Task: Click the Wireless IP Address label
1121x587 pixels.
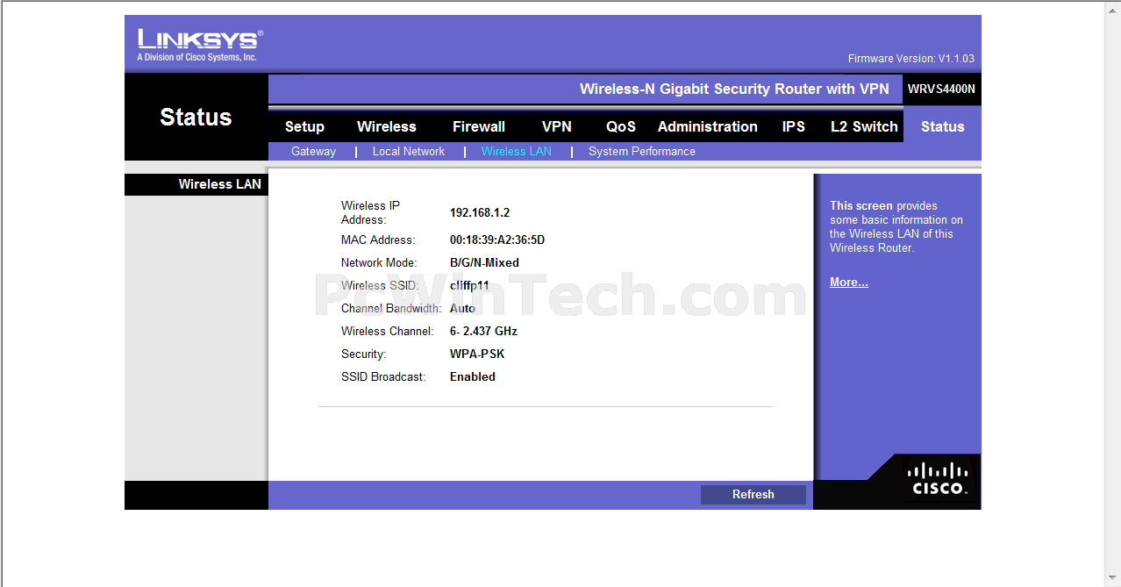Action: 371,212
